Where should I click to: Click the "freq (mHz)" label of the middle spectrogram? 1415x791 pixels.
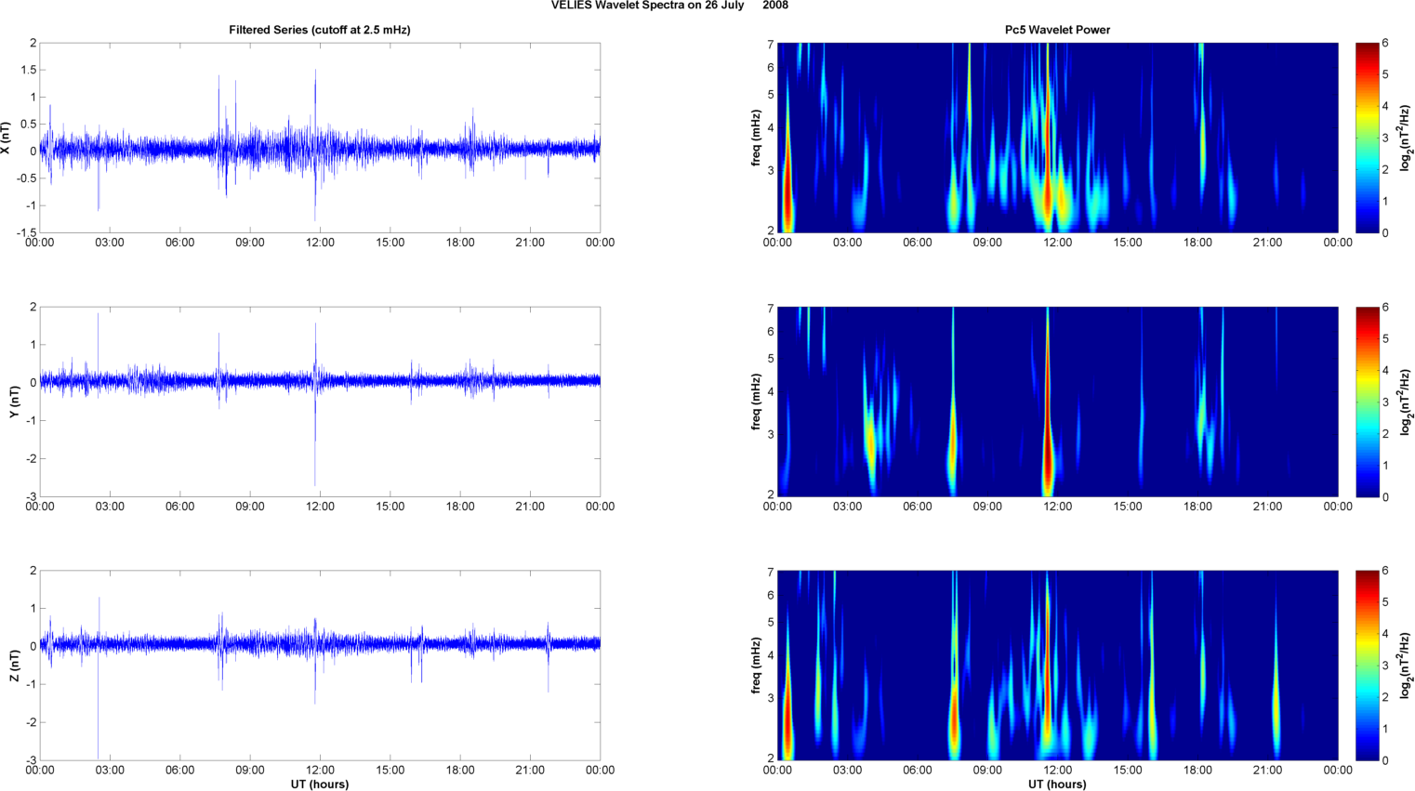coord(756,402)
